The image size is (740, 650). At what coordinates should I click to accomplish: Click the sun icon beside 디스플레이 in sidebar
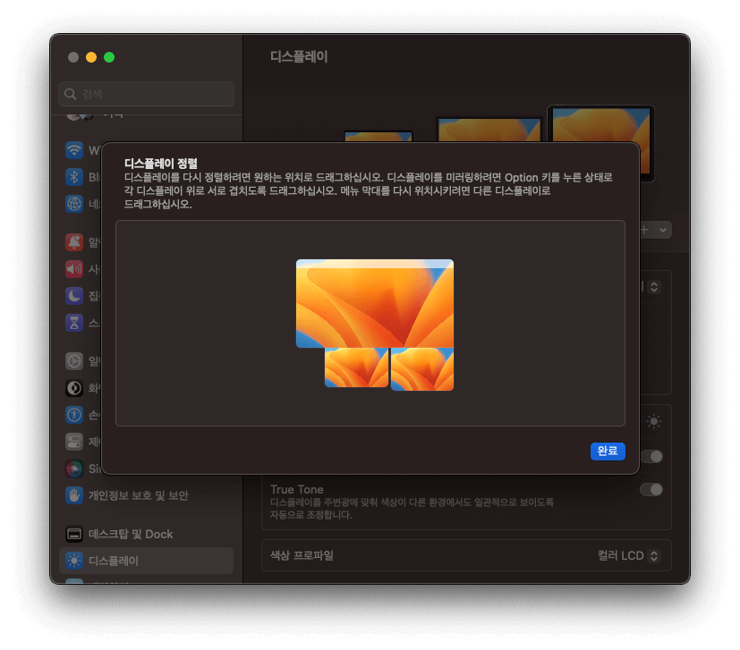pos(74,561)
